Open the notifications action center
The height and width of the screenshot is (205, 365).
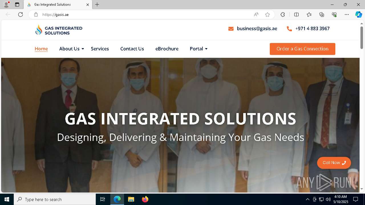pyautogui.click(x=356, y=199)
